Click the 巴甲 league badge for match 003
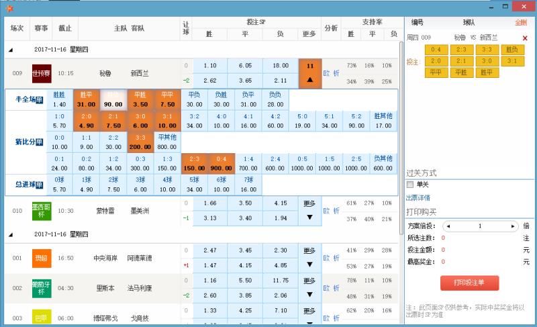 pyautogui.click(x=42, y=317)
